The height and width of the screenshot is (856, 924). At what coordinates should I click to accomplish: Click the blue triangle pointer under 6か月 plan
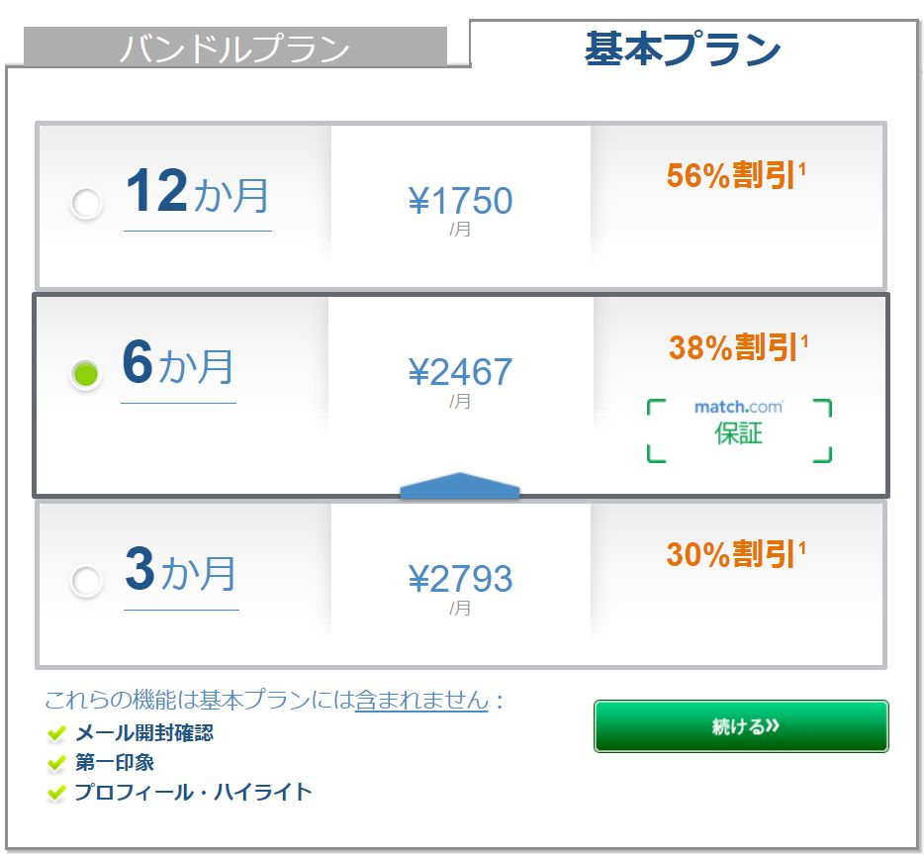pos(459,486)
